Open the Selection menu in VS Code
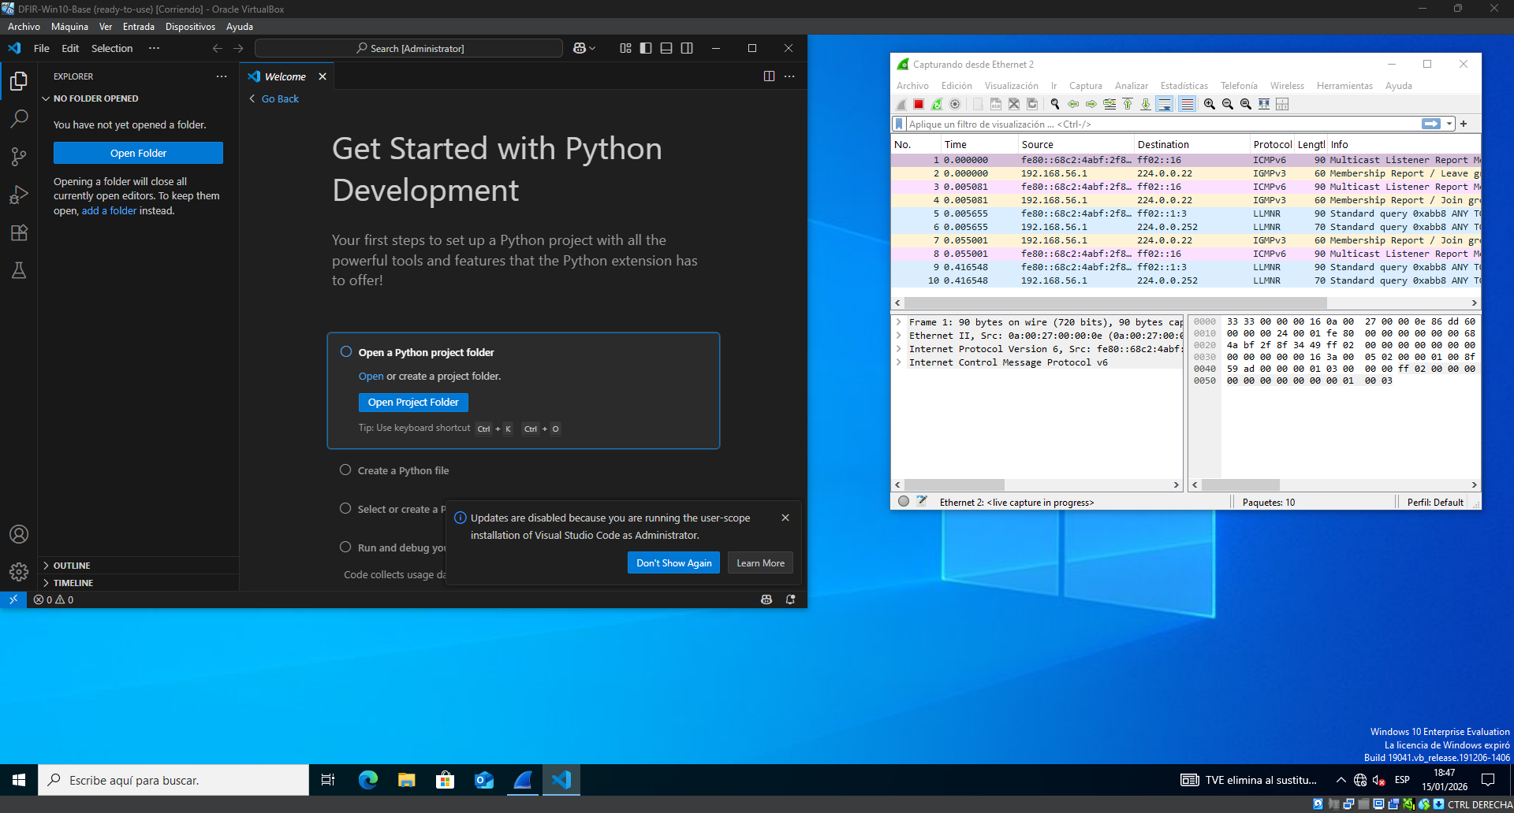Image resolution: width=1514 pixels, height=813 pixels. (112, 48)
